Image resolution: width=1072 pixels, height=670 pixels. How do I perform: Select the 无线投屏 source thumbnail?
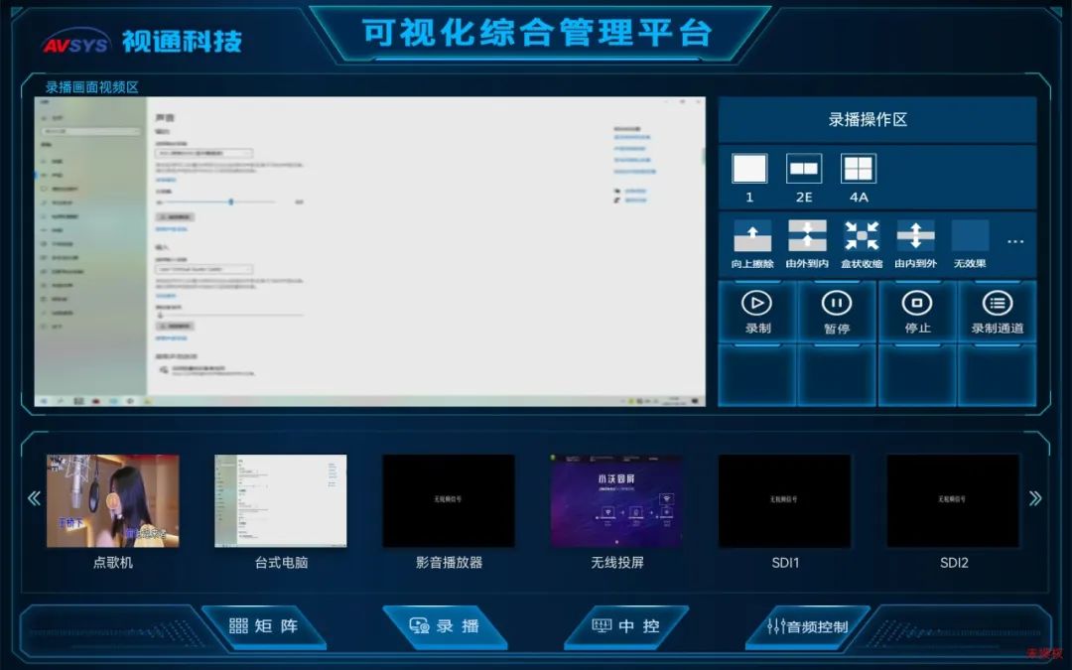click(616, 501)
